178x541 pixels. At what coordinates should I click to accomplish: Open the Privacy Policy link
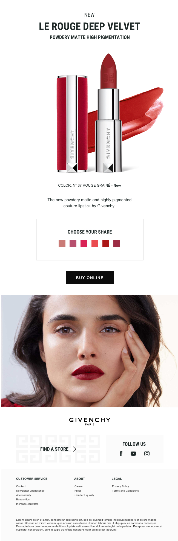click(x=120, y=486)
